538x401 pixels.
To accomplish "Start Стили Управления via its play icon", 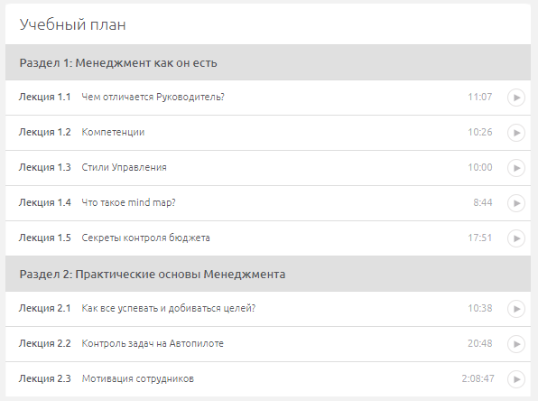I will click(516, 168).
